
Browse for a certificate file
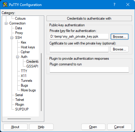119,49
